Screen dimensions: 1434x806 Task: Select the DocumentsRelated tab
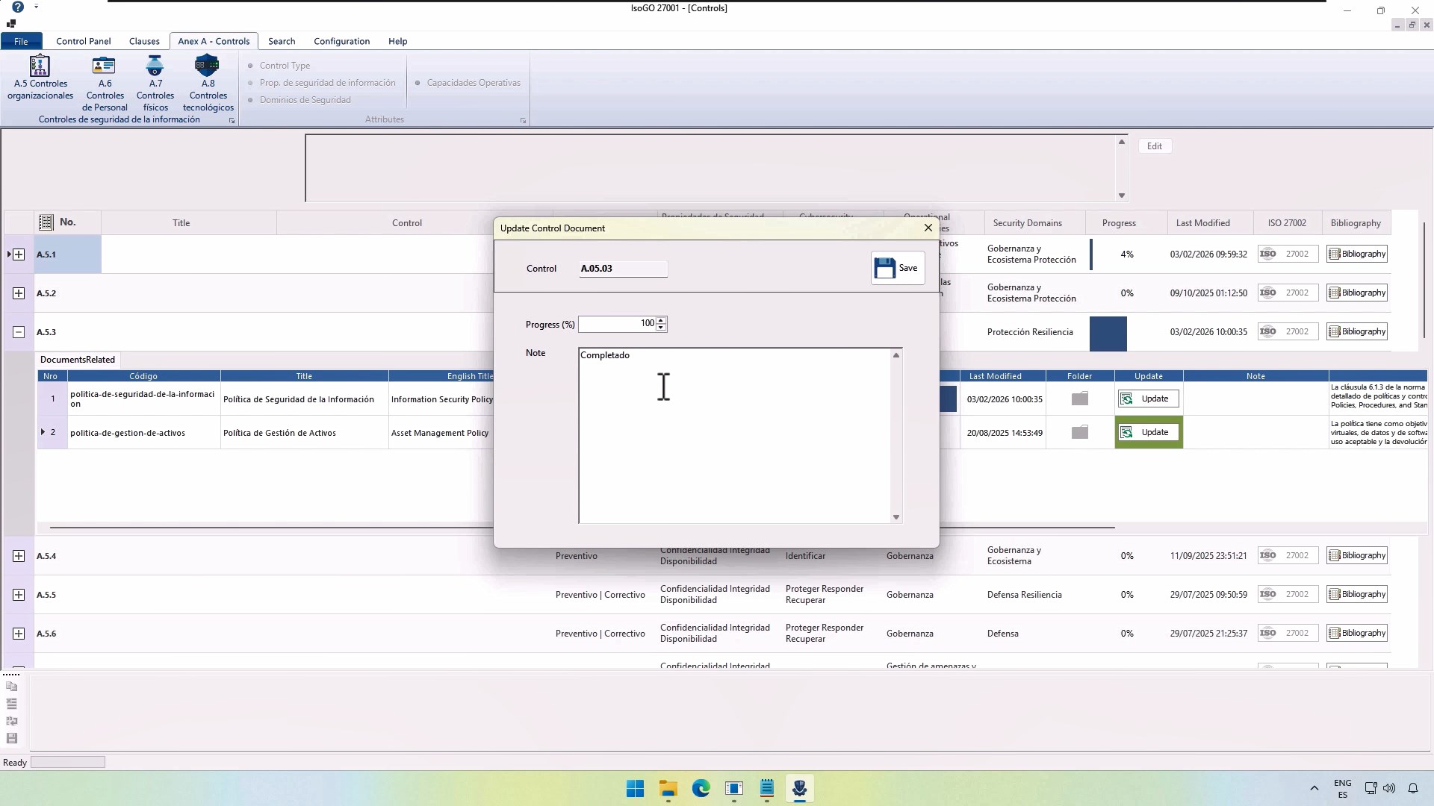pyautogui.click(x=78, y=360)
